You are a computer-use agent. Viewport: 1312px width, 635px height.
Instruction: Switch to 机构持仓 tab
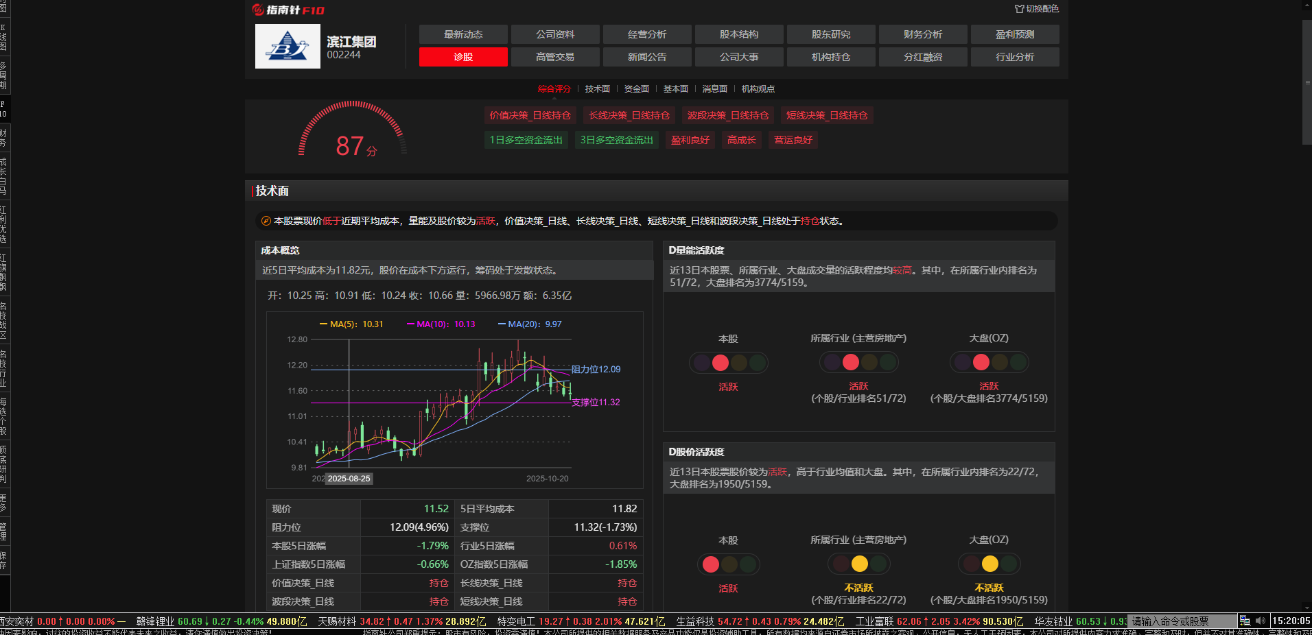click(x=831, y=57)
